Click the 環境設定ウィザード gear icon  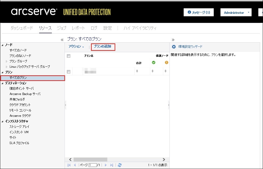coord(174,47)
